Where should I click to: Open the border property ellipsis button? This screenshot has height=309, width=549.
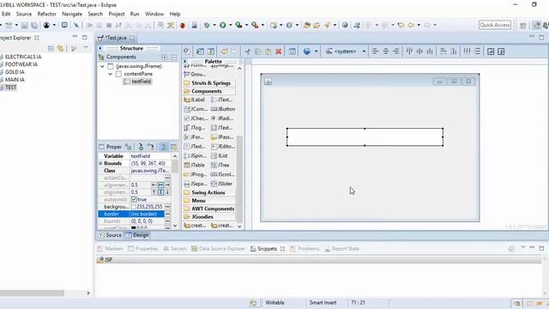pyautogui.click(x=167, y=214)
